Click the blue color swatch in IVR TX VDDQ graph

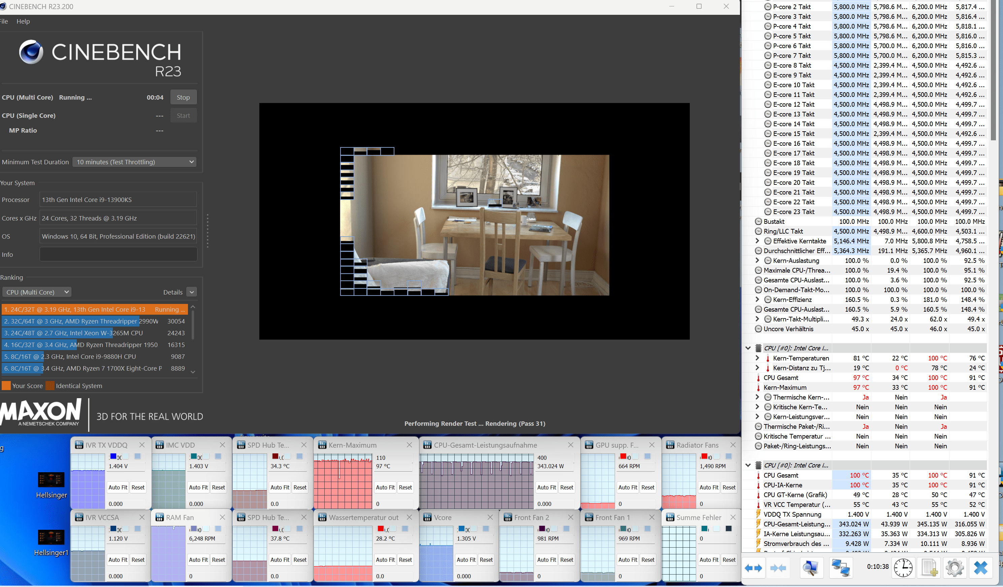tap(113, 456)
